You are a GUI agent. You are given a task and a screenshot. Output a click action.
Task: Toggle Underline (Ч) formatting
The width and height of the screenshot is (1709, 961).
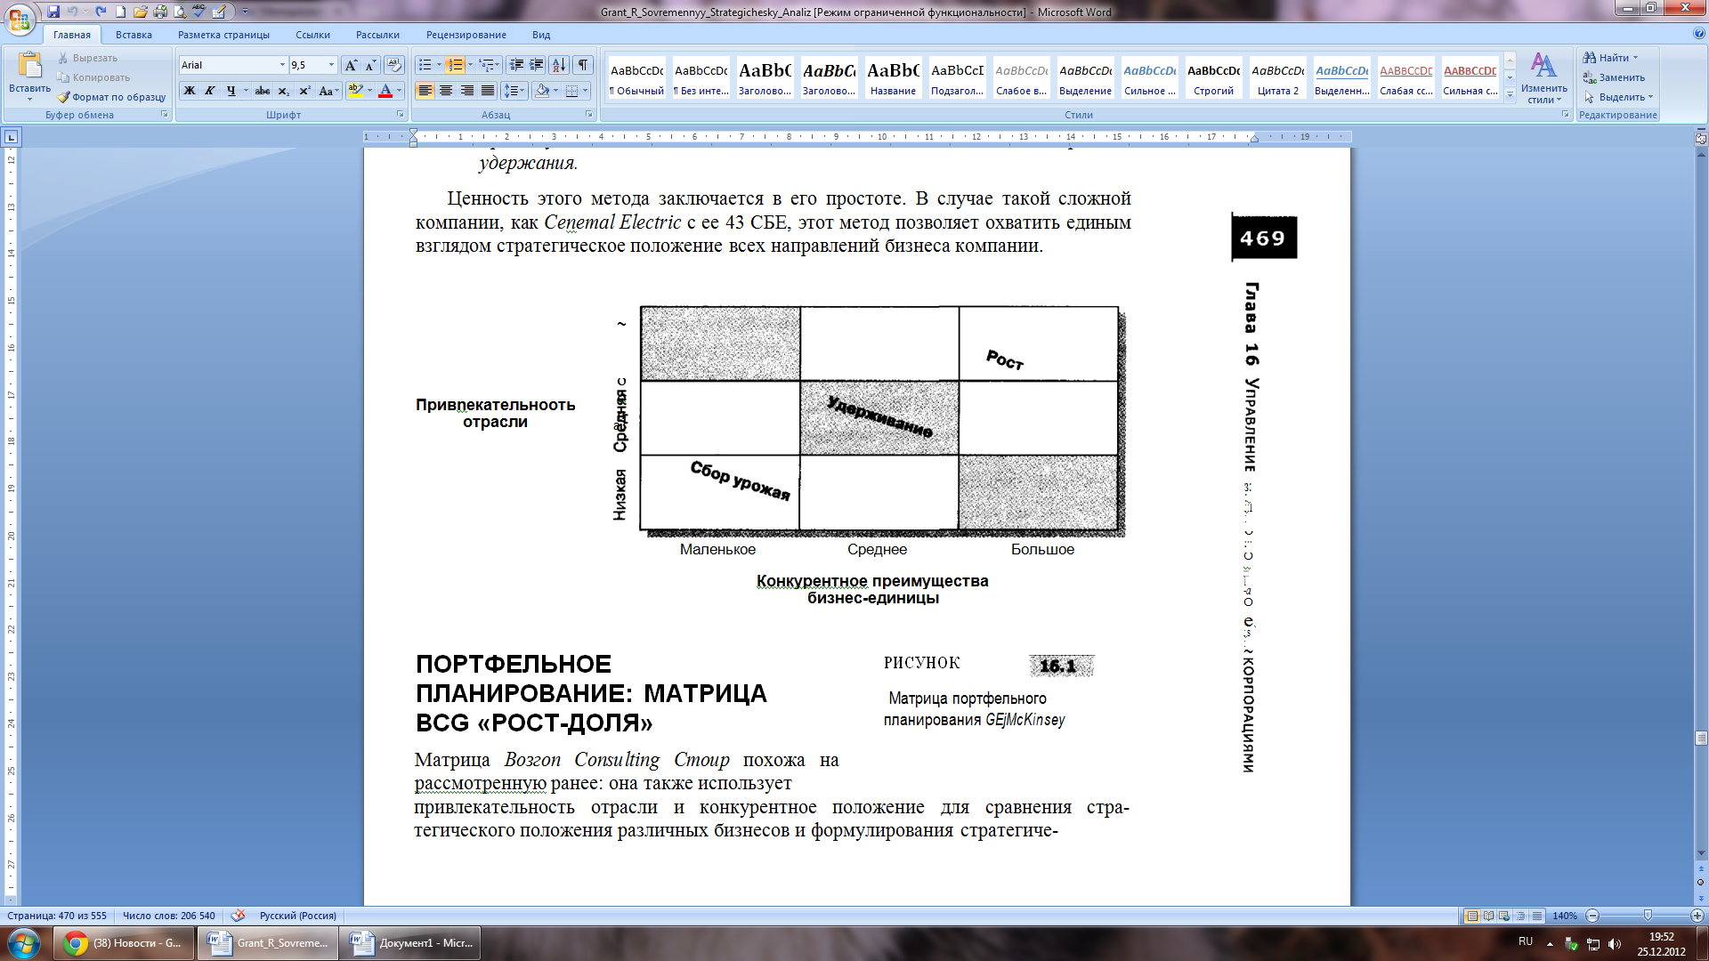pyautogui.click(x=231, y=91)
